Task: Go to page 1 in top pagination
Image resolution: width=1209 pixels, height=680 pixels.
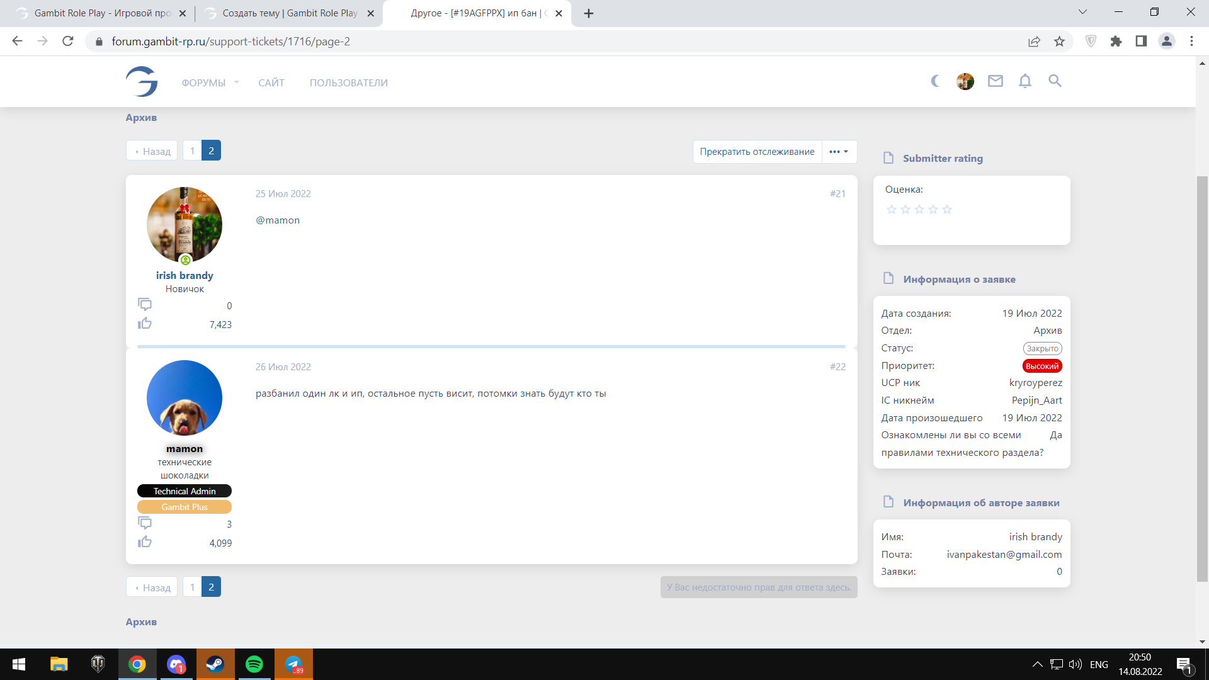Action: [x=192, y=151]
